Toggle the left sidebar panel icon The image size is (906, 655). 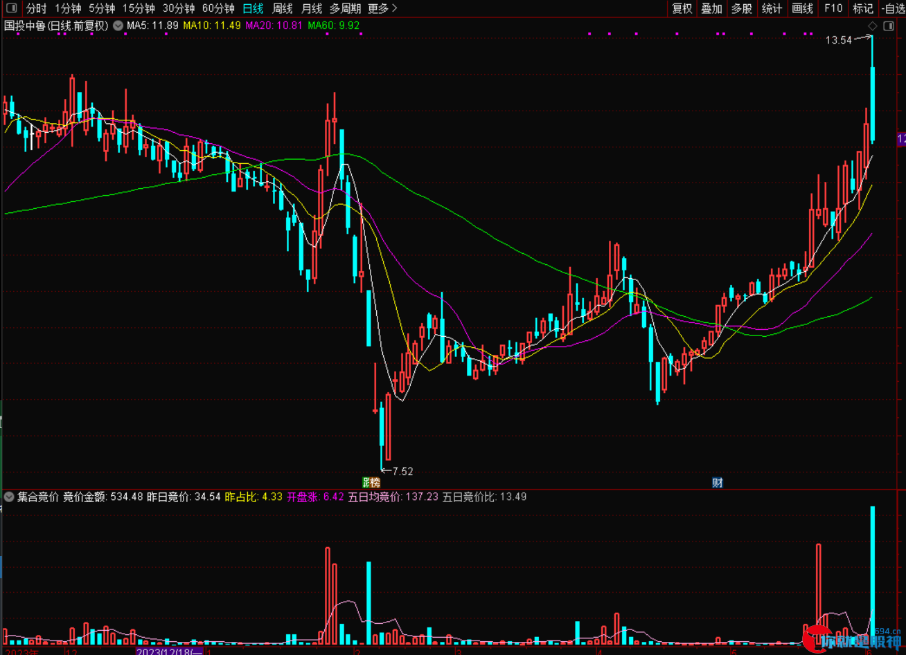click(10, 8)
